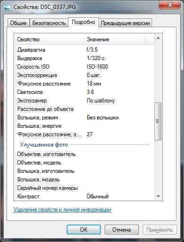
Task: Click the f/3.5 value
Action: pos(92,50)
